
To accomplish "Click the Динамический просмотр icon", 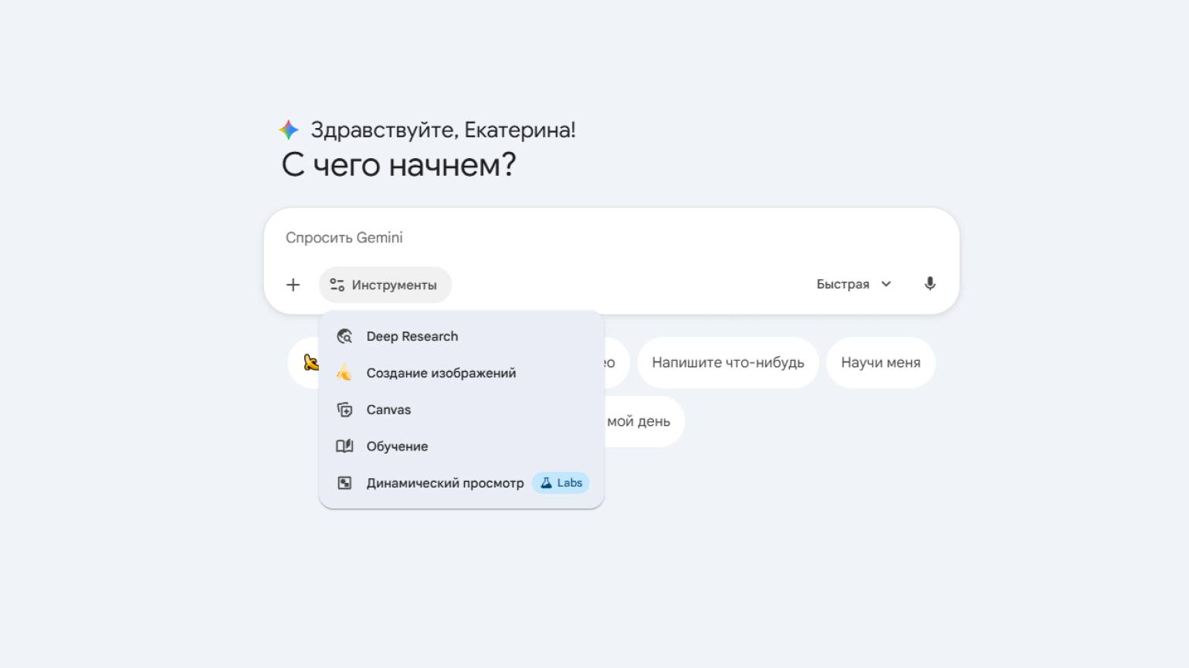I will click(344, 483).
